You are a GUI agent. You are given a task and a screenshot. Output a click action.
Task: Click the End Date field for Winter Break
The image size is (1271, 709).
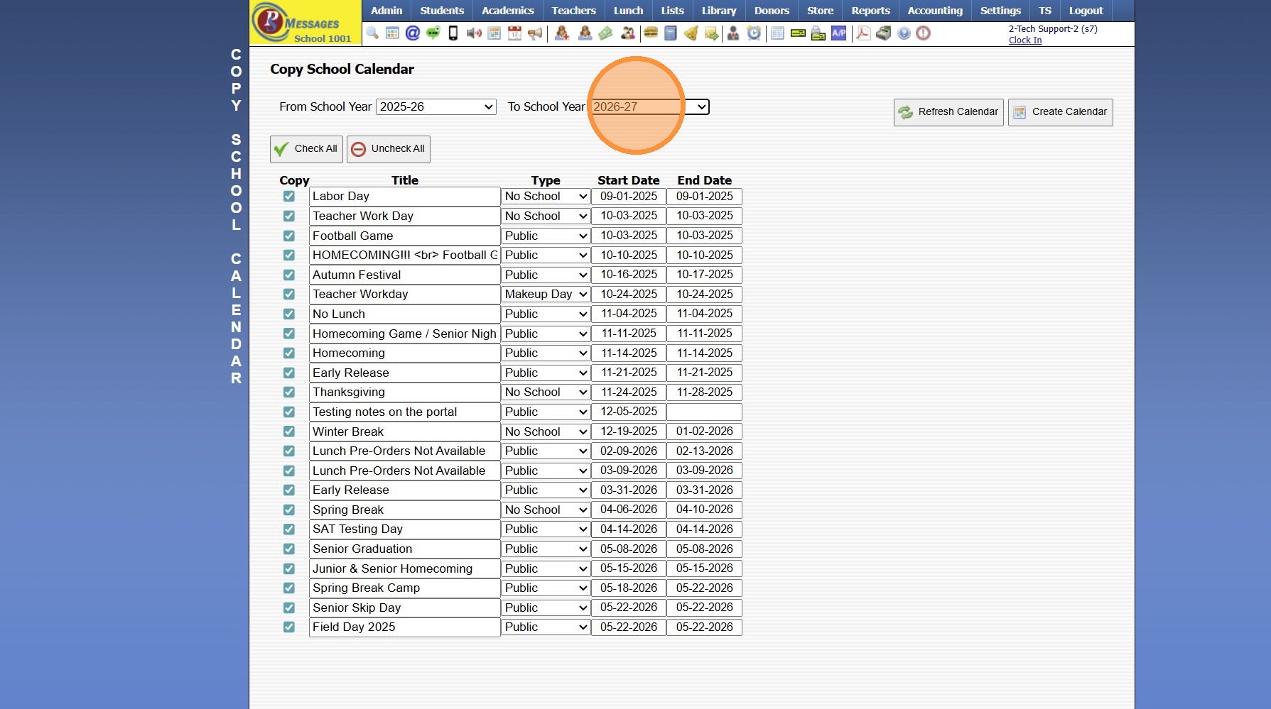[x=705, y=432]
